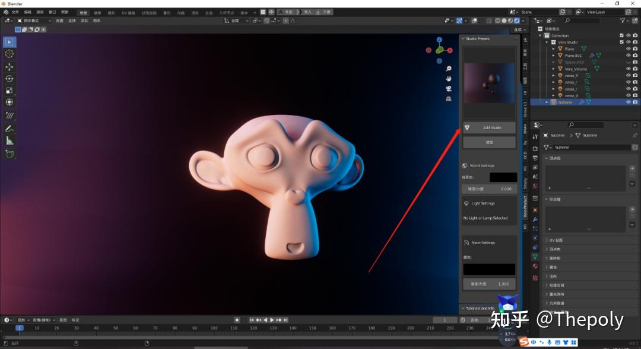Pick the Scale tool

coord(9,90)
